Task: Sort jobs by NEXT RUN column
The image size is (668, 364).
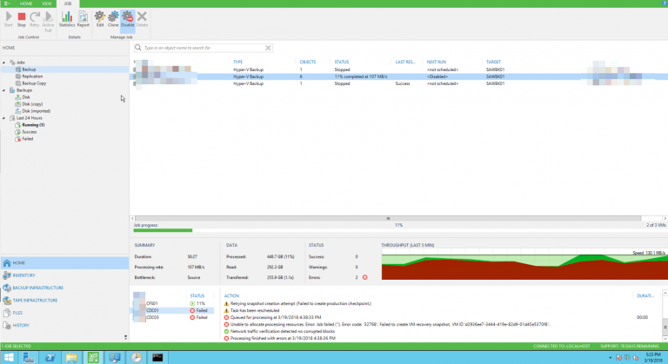Action: pyautogui.click(x=437, y=62)
